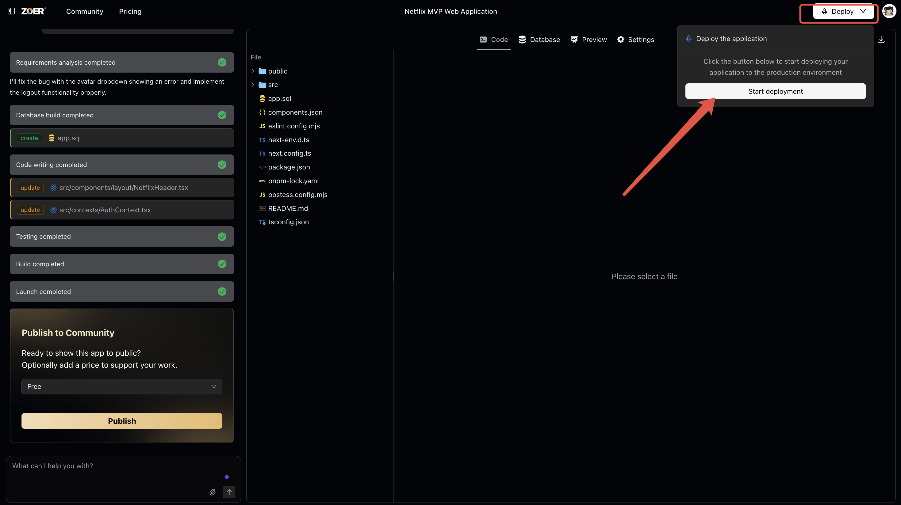Select the 'README.md' file name

click(288, 208)
